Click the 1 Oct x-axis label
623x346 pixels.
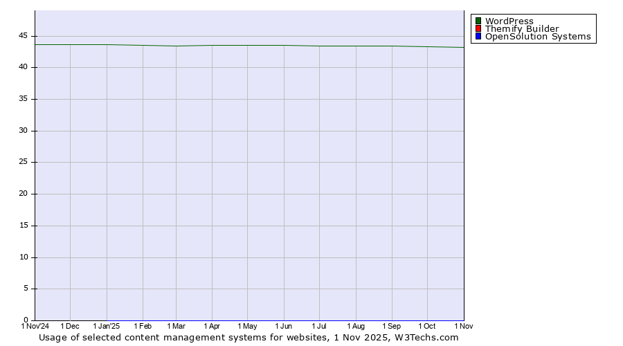click(427, 326)
